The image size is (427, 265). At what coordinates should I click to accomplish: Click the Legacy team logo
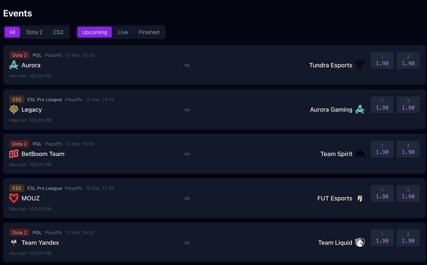14,109
